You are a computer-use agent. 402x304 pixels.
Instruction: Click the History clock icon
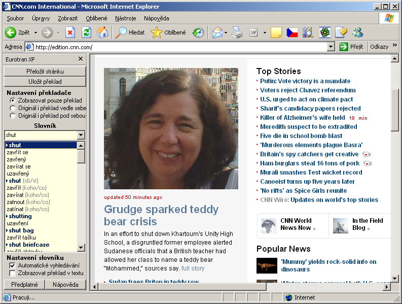pyautogui.click(x=198, y=32)
